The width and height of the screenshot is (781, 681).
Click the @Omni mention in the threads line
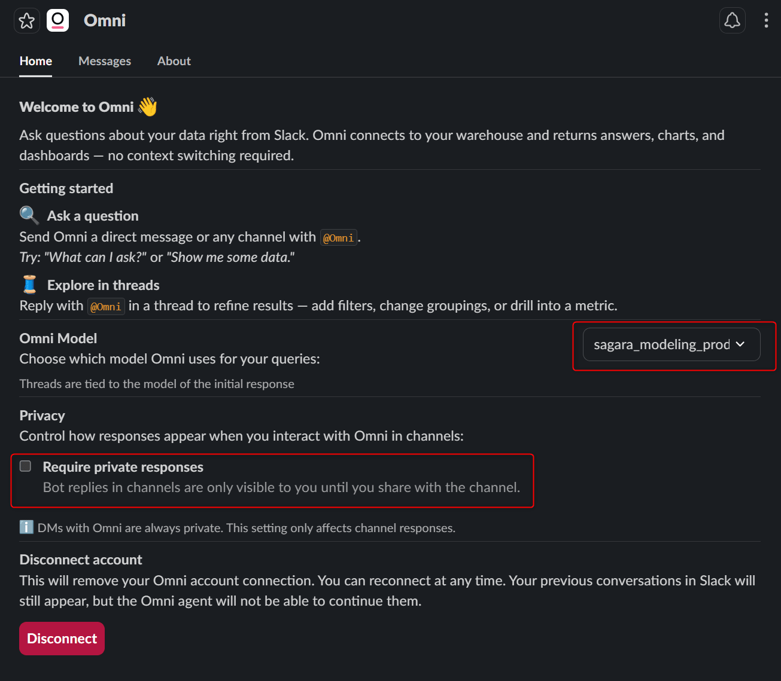(x=106, y=307)
